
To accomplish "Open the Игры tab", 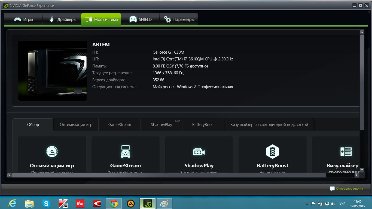I will (23, 19).
